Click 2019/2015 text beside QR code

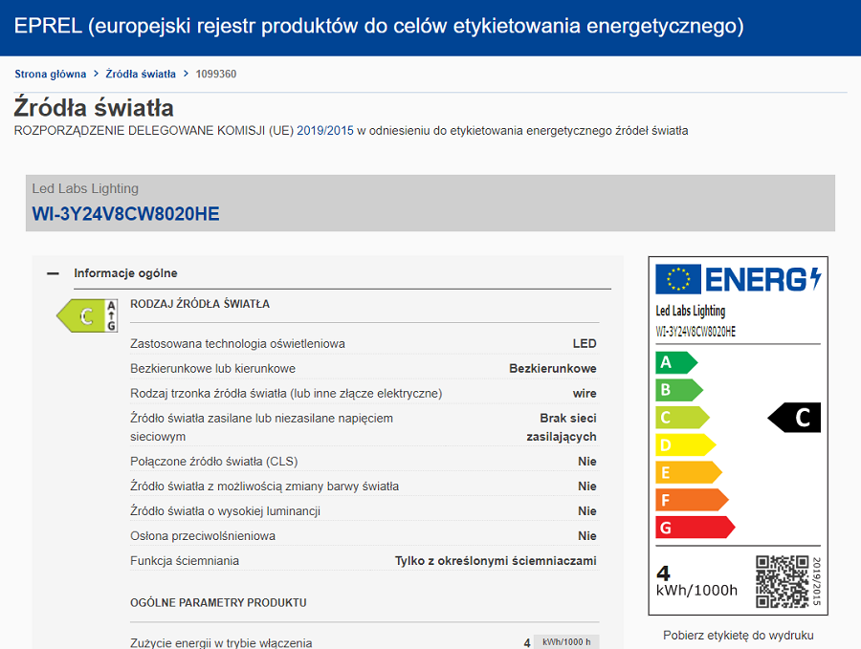[x=817, y=581]
